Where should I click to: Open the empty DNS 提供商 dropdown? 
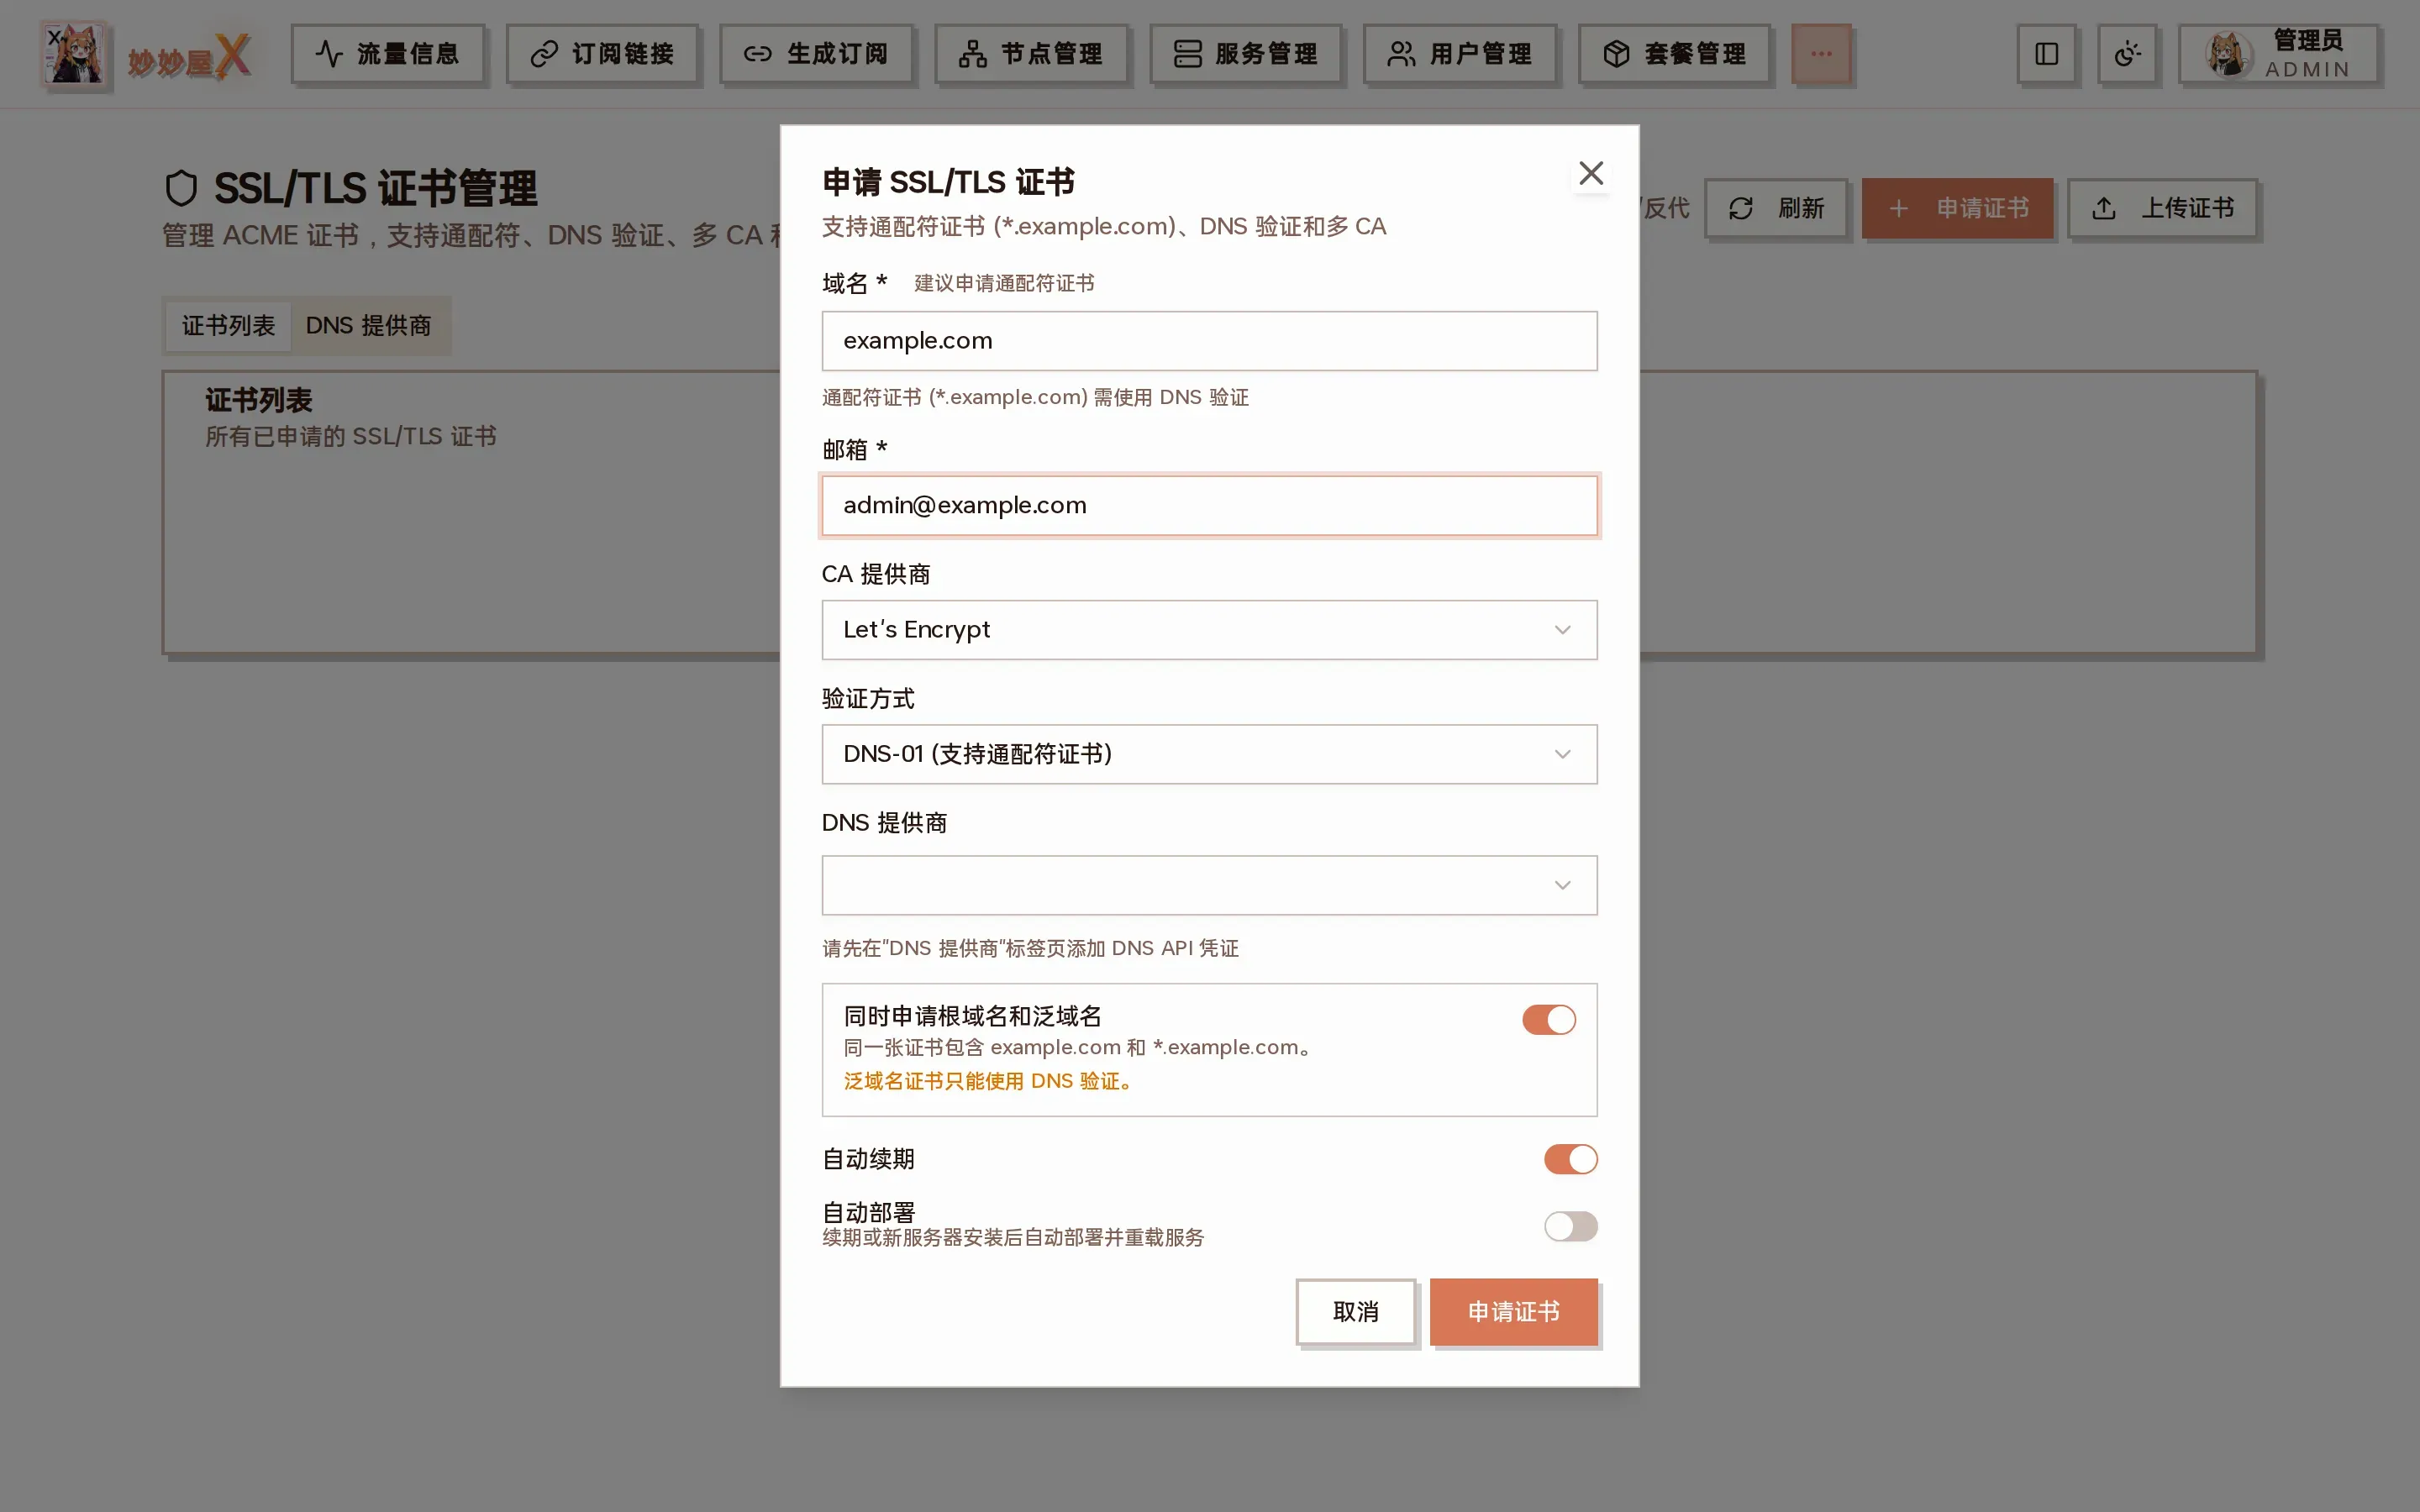[1209, 885]
